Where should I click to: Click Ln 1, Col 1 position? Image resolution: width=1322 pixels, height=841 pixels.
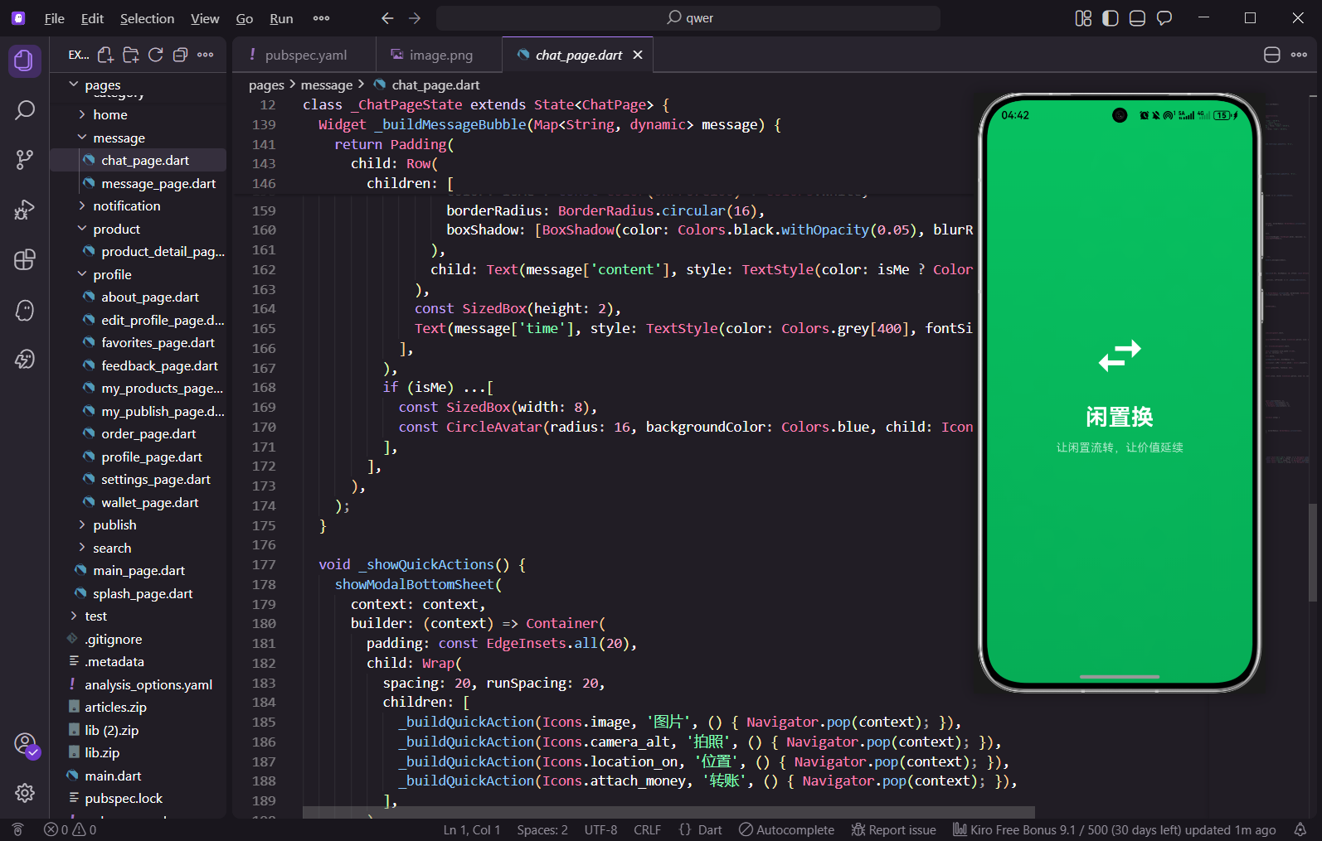[x=471, y=829]
